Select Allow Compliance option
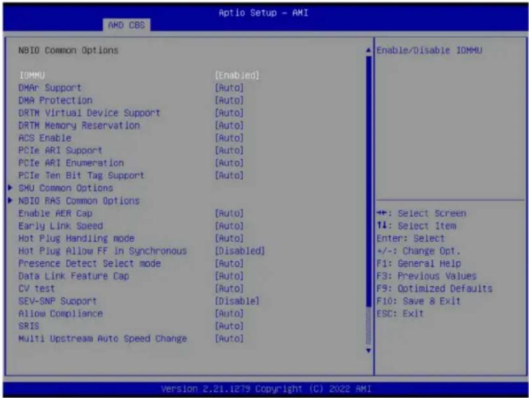529x398 pixels. pyautogui.click(x=61, y=314)
